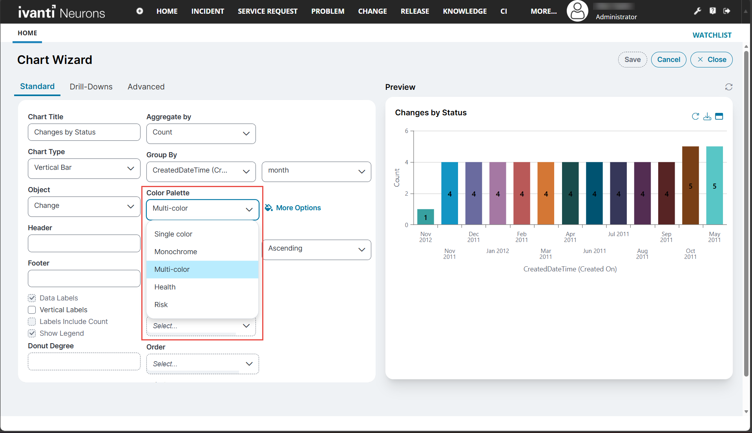Enable the Vertical Labels checkbox
This screenshot has width=752, height=433.
[32, 310]
